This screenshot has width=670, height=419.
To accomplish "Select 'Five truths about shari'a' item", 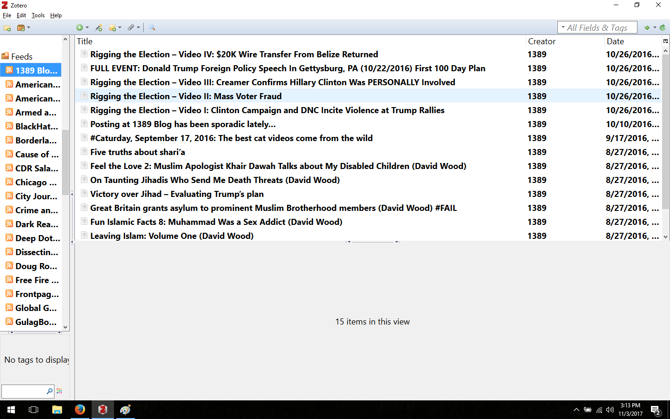I will tap(368, 152).
